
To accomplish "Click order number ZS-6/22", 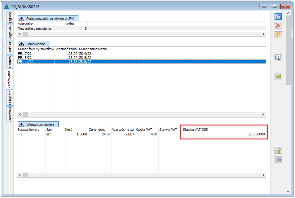I will click(x=85, y=62).
